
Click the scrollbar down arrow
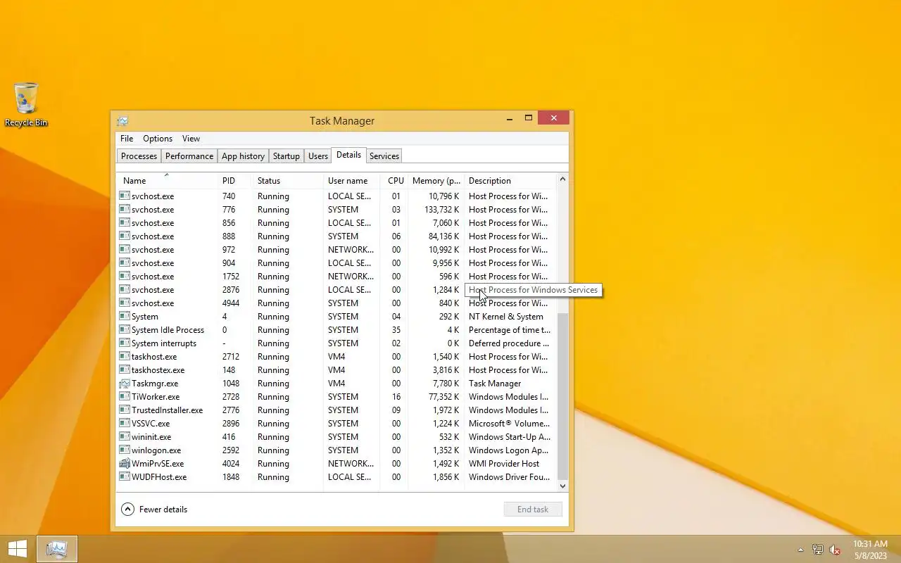(x=562, y=486)
